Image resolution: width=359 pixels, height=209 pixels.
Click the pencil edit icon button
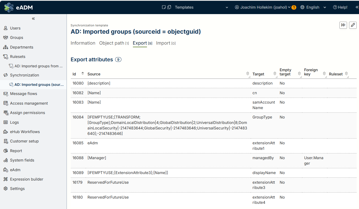pyautogui.click(x=353, y=25)
